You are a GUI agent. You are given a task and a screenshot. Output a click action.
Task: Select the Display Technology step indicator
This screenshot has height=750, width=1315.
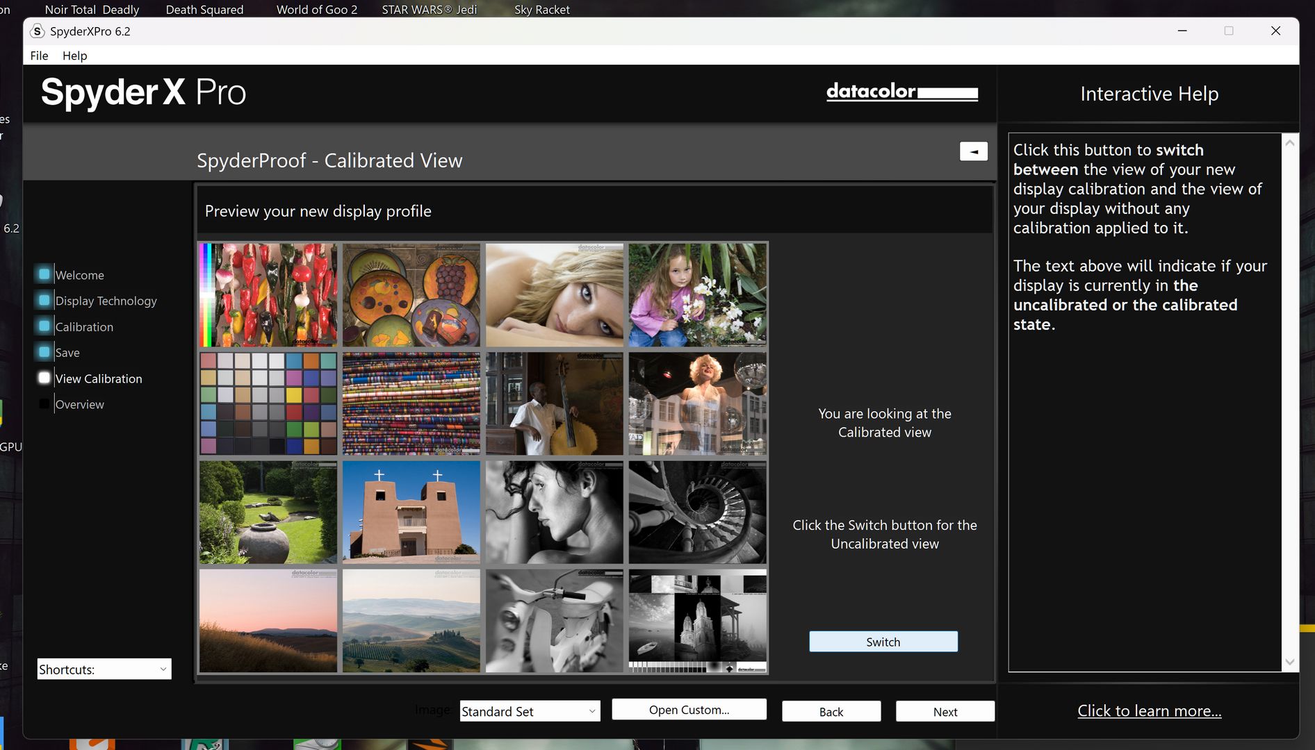[44, 300]
